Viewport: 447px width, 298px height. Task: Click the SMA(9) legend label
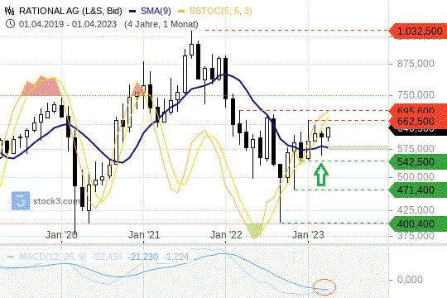(x=156, y=11)
